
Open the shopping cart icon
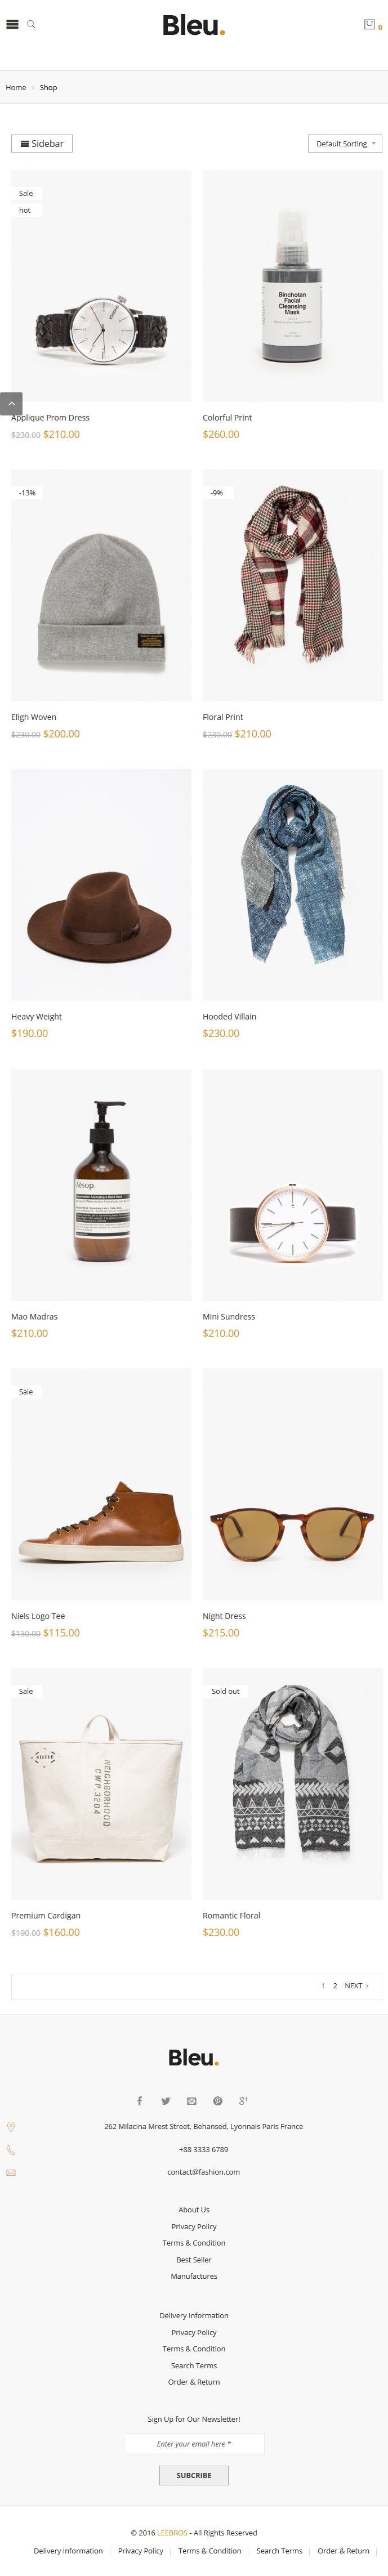tap(369, 24)
